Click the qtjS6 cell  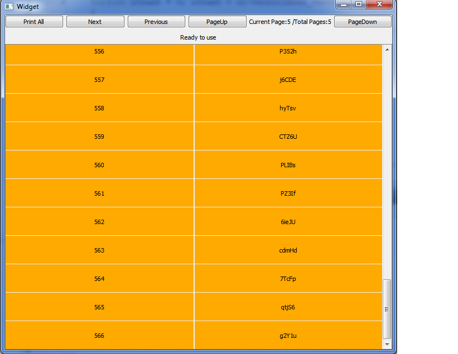[288, 307]
